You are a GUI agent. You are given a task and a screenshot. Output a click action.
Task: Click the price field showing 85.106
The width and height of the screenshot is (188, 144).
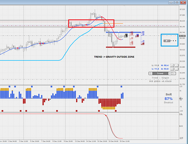click(167, 41)
